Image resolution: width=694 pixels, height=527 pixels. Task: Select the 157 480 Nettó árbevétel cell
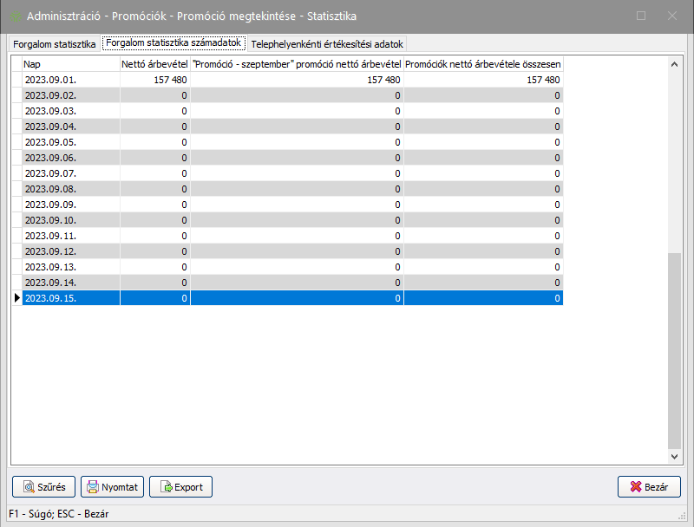click(x=154, y=80)
